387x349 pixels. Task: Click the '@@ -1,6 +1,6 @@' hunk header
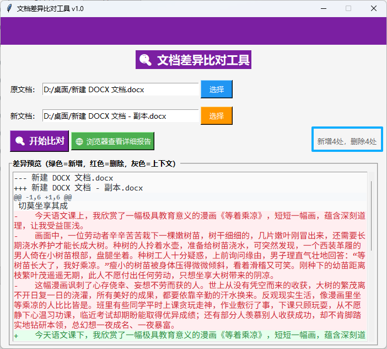(x=43, y=197)
